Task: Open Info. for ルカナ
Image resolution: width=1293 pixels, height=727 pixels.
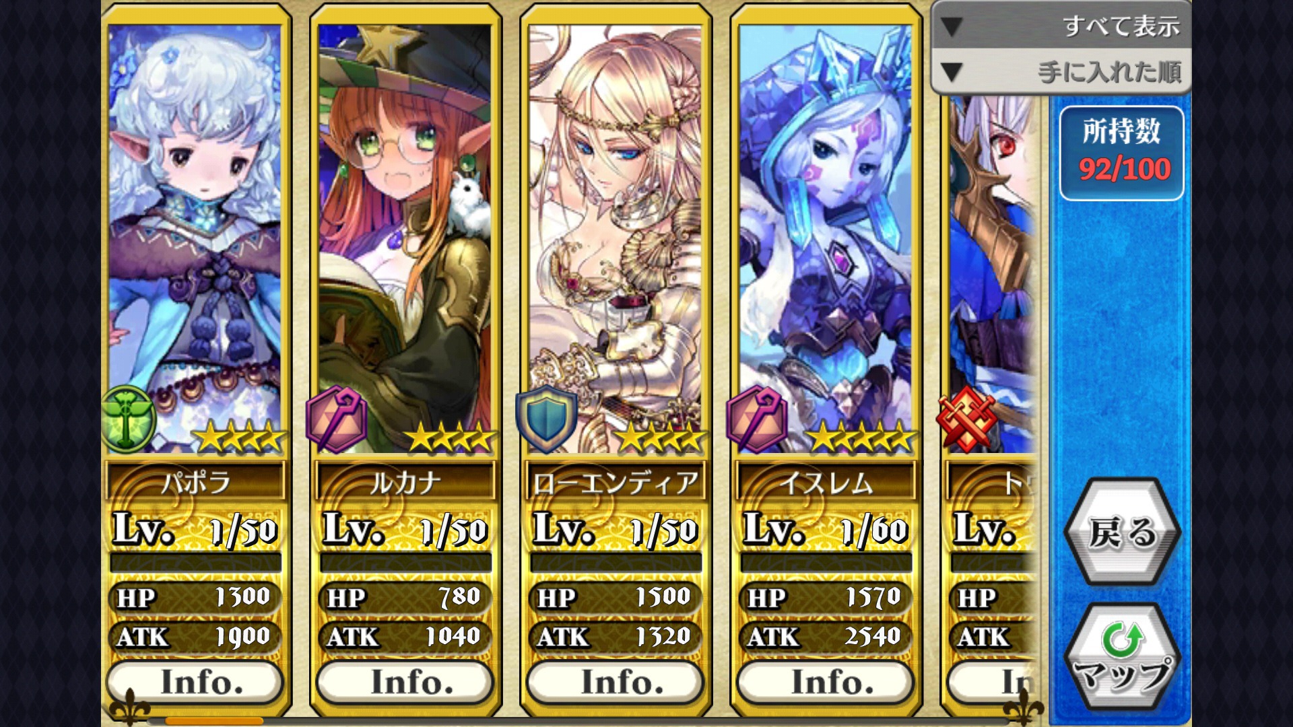Action: [405, 682]
